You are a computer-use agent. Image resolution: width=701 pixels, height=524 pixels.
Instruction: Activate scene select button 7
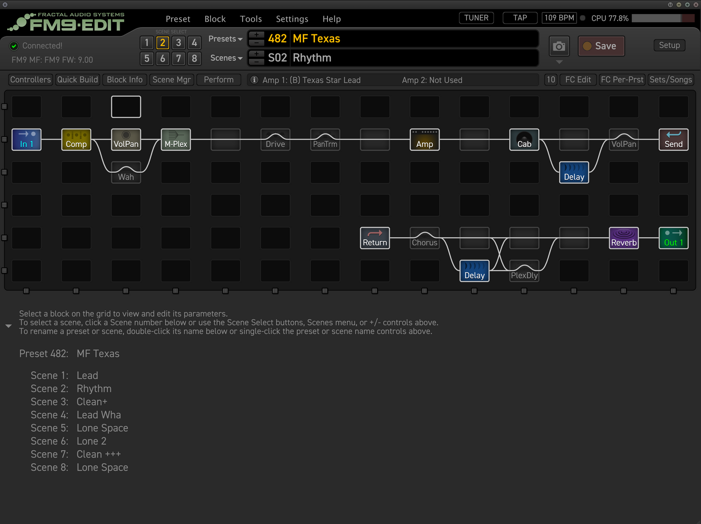(179, 59)
